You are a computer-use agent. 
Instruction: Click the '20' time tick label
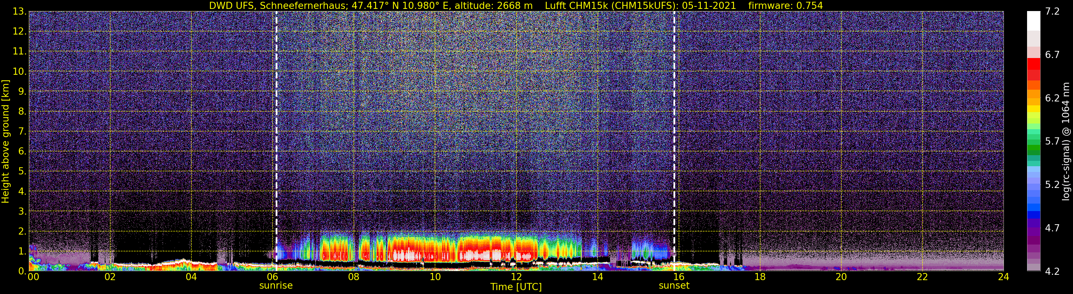tap(841, 277)
